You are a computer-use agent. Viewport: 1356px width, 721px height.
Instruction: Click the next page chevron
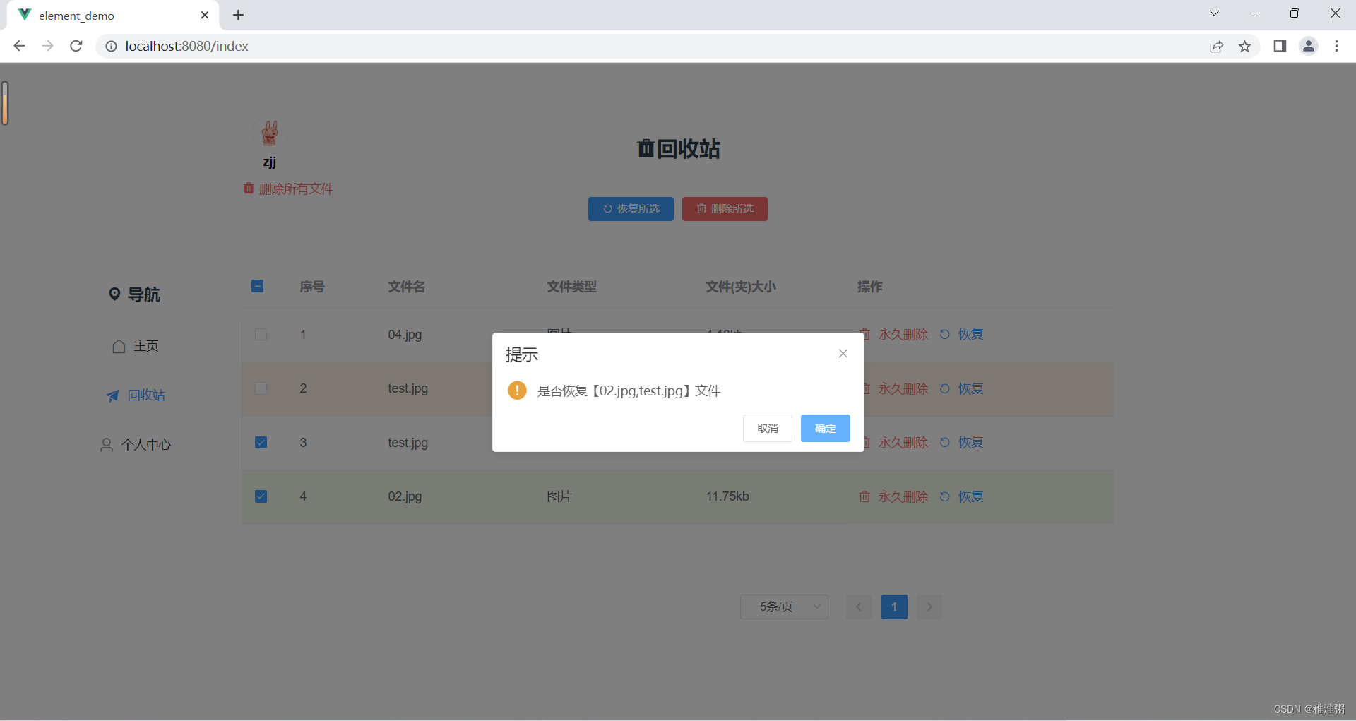coord(929,607)
